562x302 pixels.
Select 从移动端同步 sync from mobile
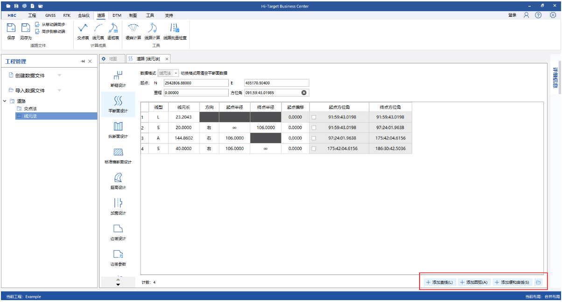pyautogui.click(x=50, y=24)
